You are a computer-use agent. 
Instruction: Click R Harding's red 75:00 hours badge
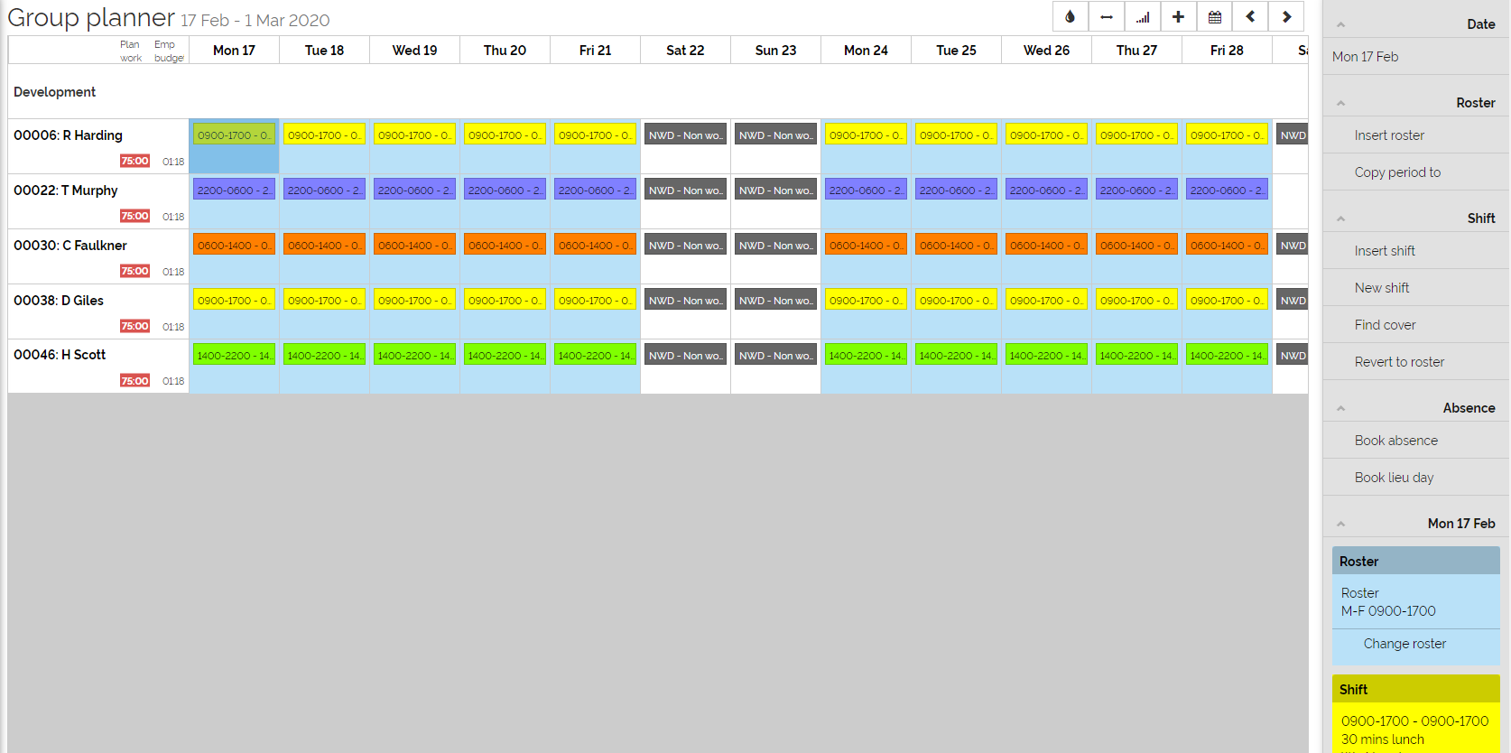point(134,162)
